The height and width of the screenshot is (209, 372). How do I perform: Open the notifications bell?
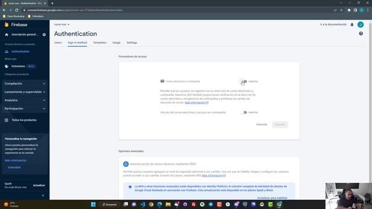pos(352,24)
